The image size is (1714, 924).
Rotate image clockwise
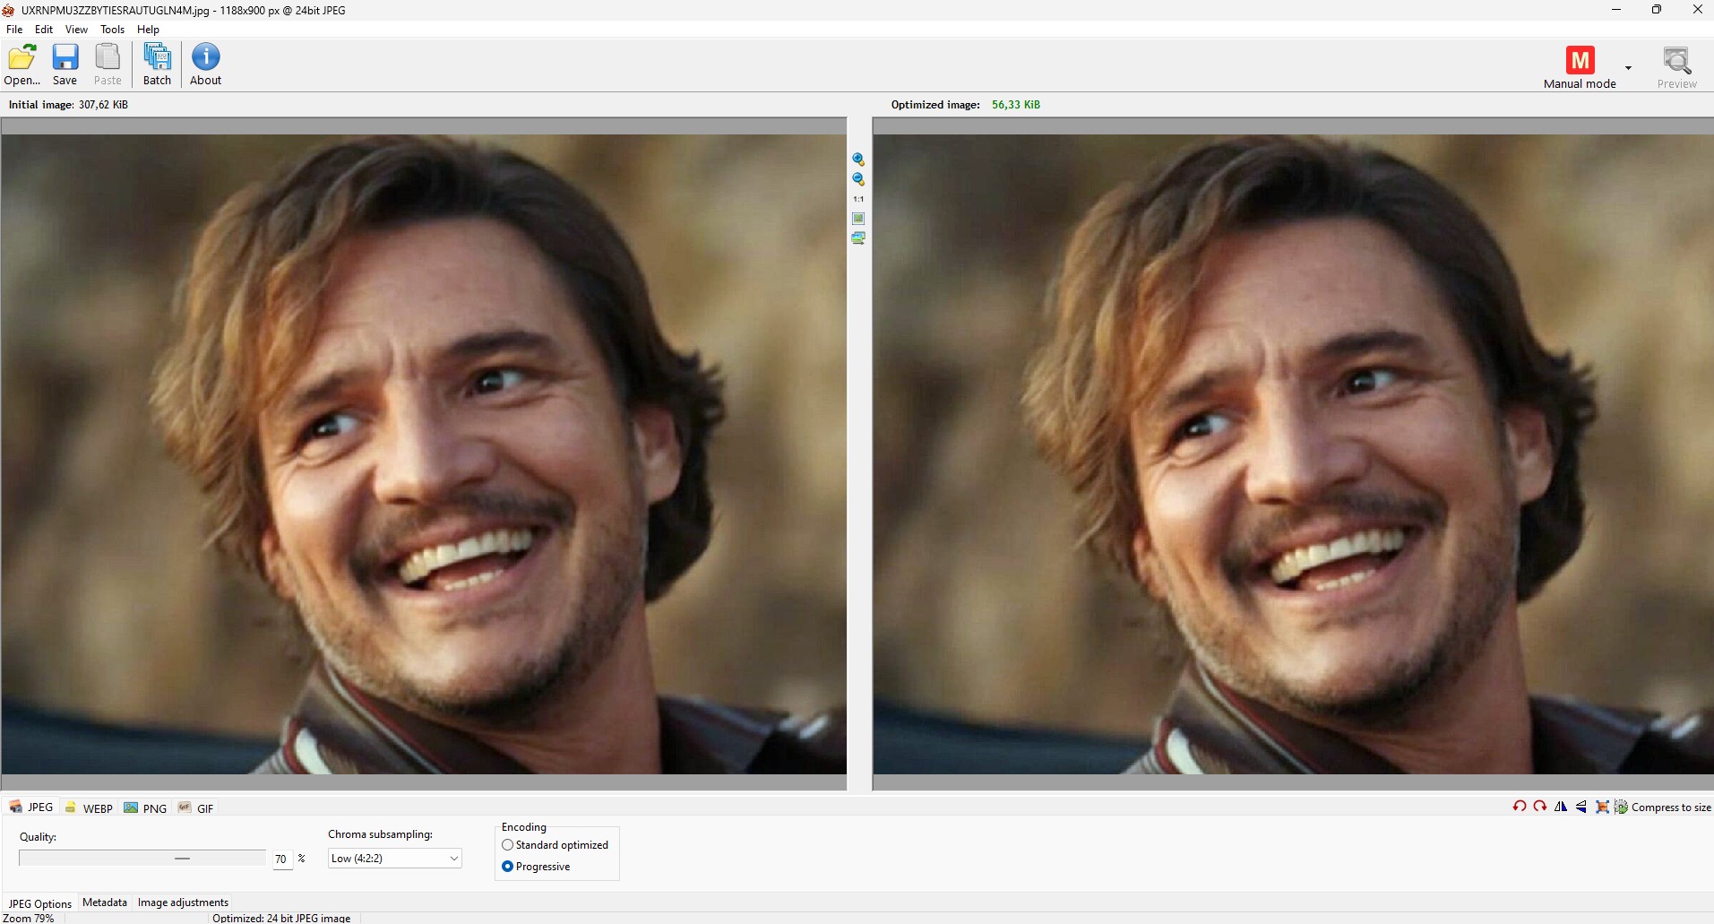(x=1540, y=807)
